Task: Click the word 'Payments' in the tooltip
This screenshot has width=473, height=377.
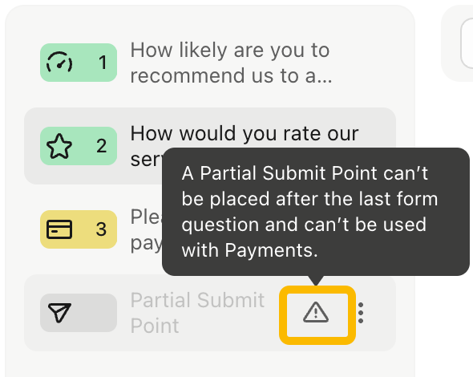Action: 271,250
